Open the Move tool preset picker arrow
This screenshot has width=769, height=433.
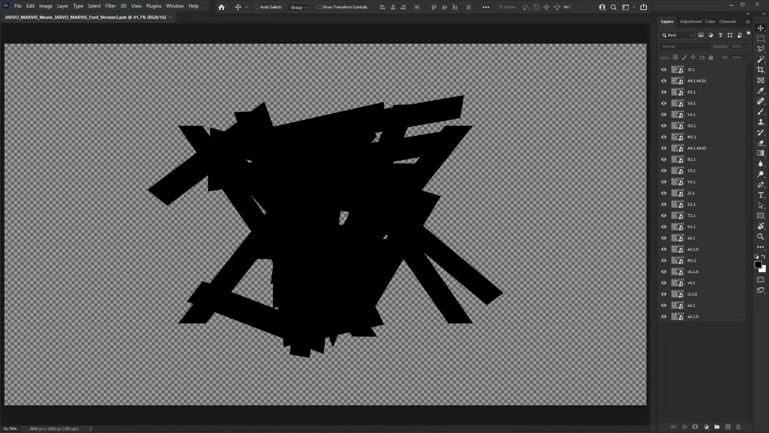click(x=246, y=7)
